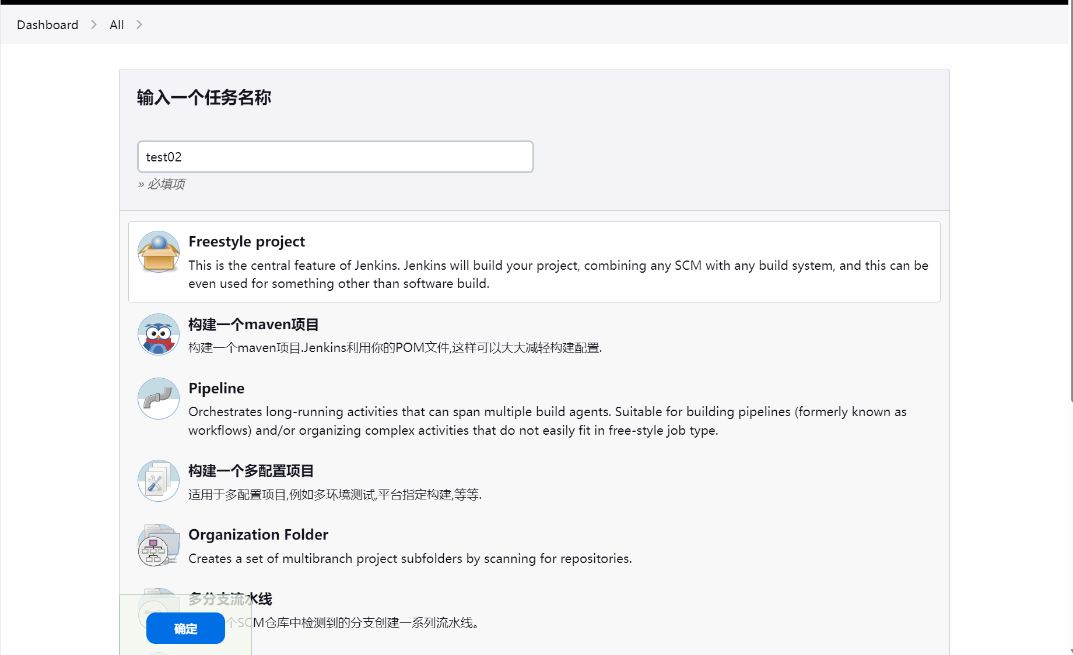Select the 多分支流水线 title
The width and height of the screenshot is (1073, 655).
(230, 598)
